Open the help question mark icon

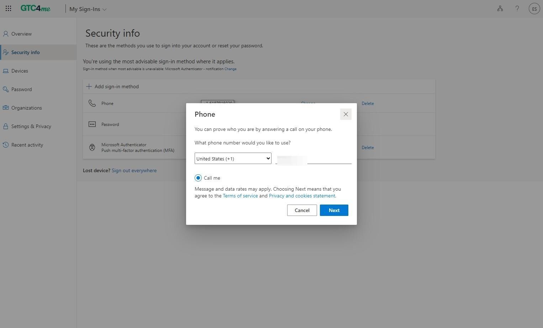517,9
